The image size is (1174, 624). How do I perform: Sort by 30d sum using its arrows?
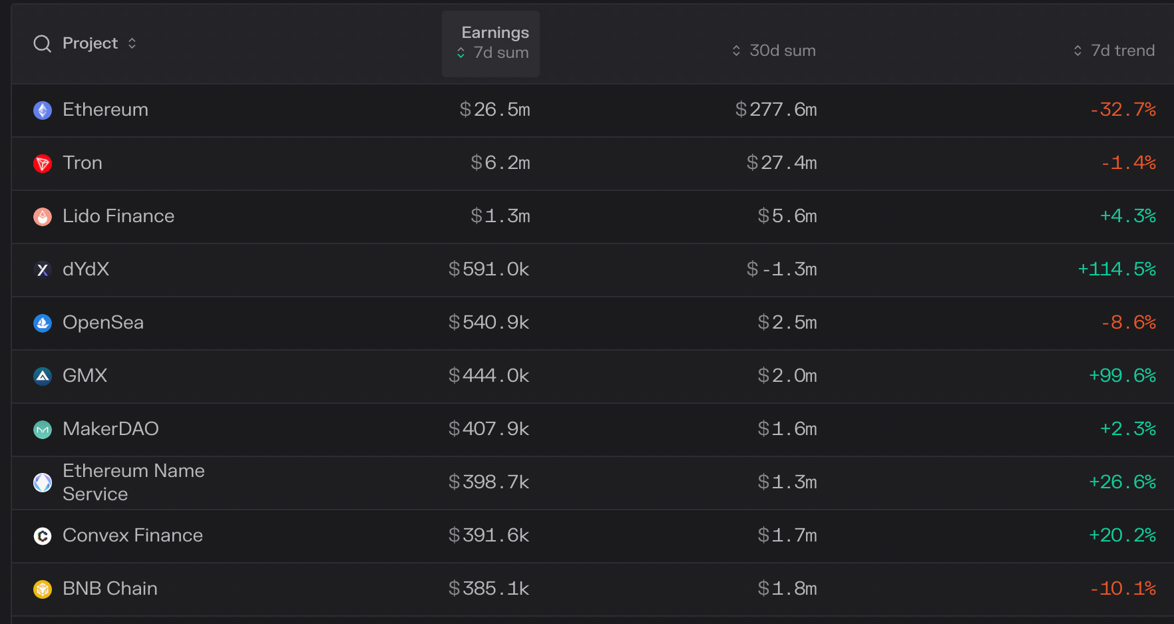coord(736,51)
